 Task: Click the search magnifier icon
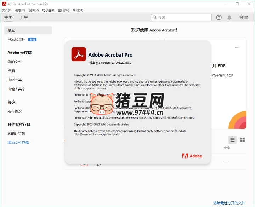155,17
